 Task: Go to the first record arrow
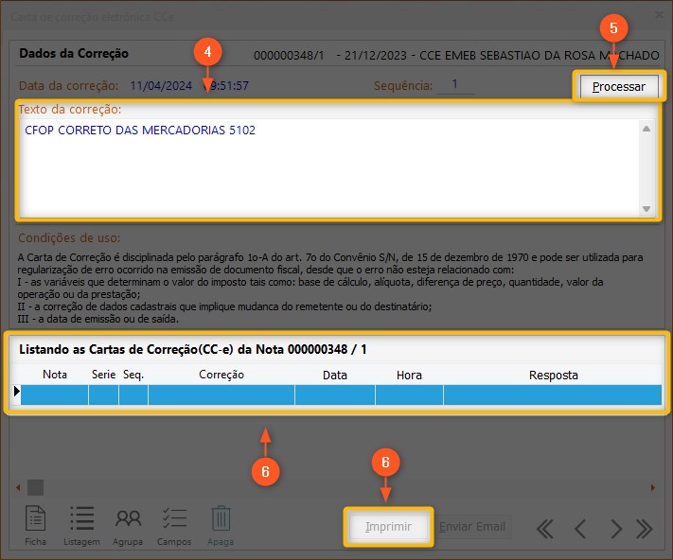(x=545, y=528)
